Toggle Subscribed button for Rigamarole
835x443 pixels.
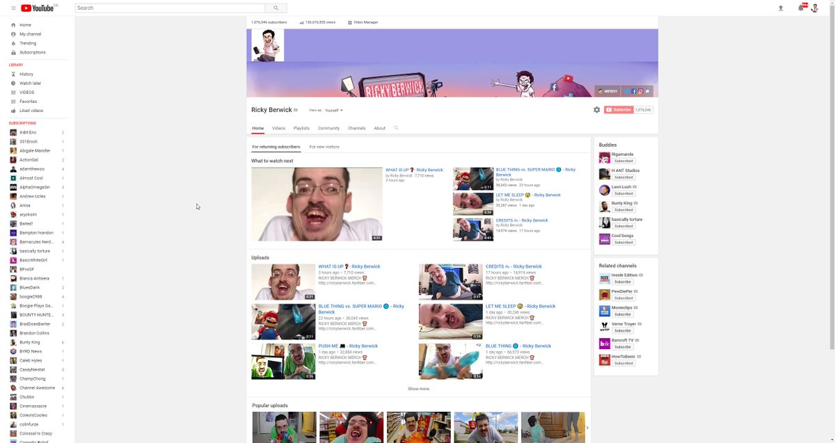pos(623,161)
